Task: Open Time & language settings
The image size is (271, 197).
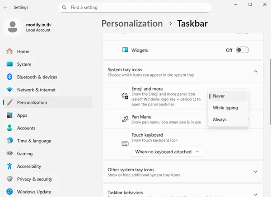Action: coord(48,141)
